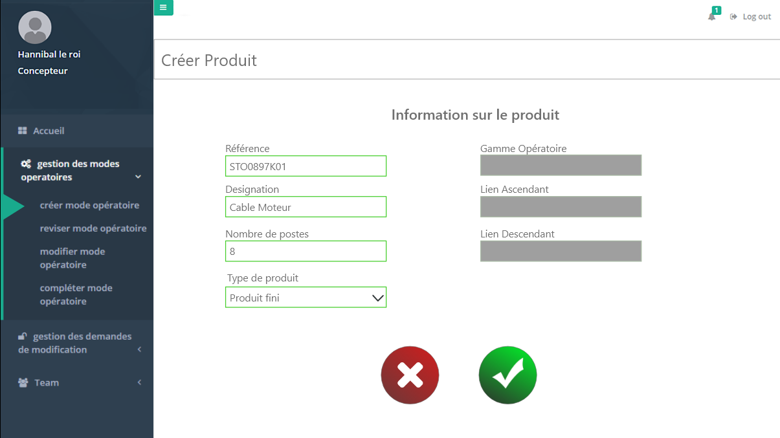This screenshot has height=438, width=780.
Task: Select compléter mode opératoire
Action: click(x=76, y=294)
